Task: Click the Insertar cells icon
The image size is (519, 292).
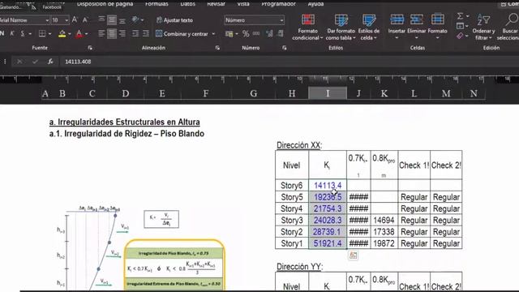Action: [397, 19]
